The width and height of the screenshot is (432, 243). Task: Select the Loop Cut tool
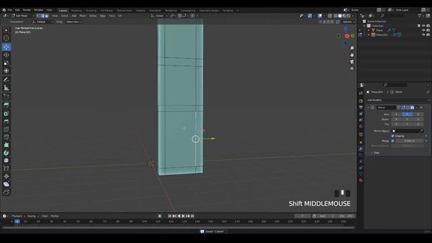(6, 129)
